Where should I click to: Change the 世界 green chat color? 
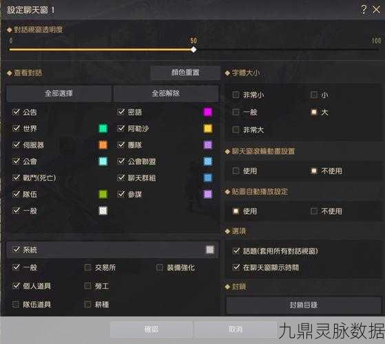[103, 129]
